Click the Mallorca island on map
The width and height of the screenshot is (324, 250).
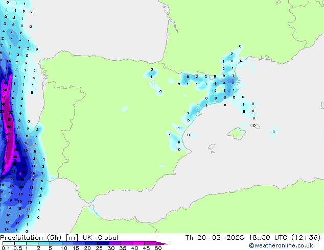pyautogui.click(x=237, y=133)
